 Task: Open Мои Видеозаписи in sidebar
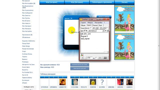click(x=28, y=7)
